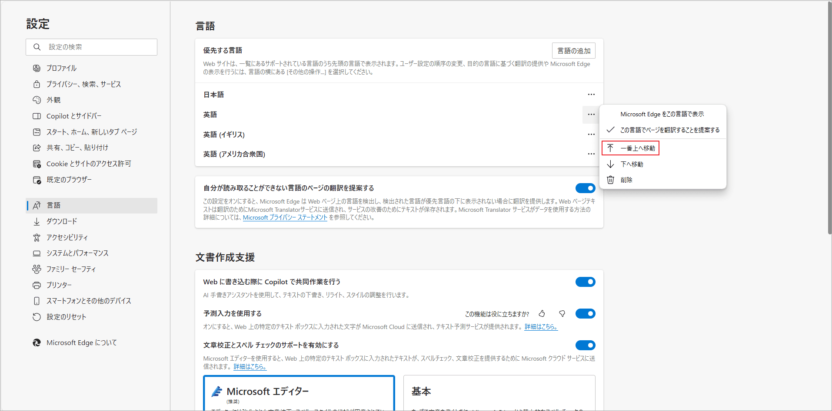Open the 詳細はこちら link for 予測入力

tap(541, 327)
